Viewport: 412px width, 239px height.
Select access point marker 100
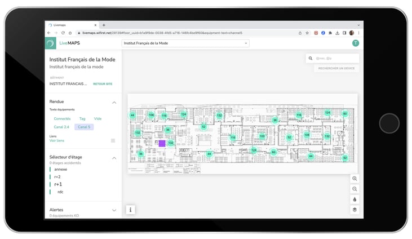pos(262,136)
